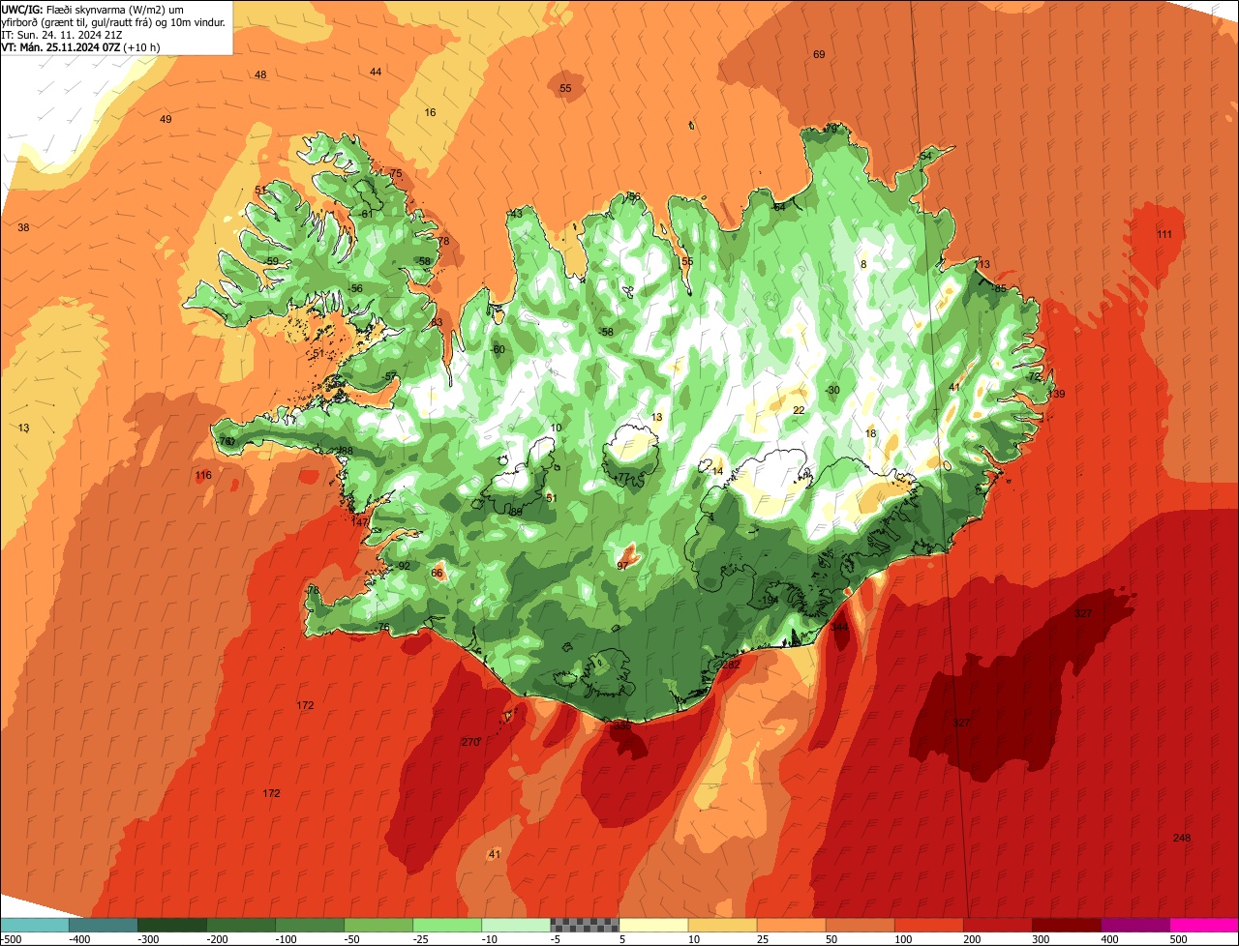This screenshot has height=946, width=1239.
Task: Click the flux value '22' in east highlands
Action: pos(799,410)
